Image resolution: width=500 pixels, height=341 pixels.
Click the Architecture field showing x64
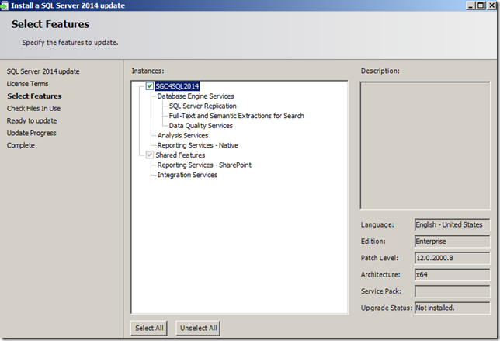(452, 275)
